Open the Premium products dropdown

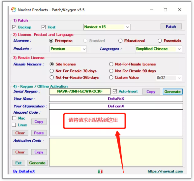click(x=68, y=49)
